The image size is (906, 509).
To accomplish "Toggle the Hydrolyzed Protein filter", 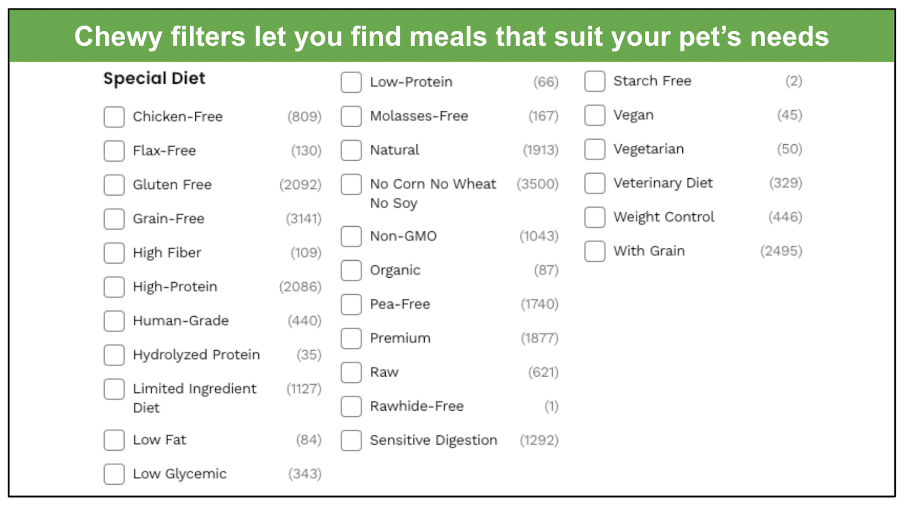I will pyautogui.click(x=114, y=355).
